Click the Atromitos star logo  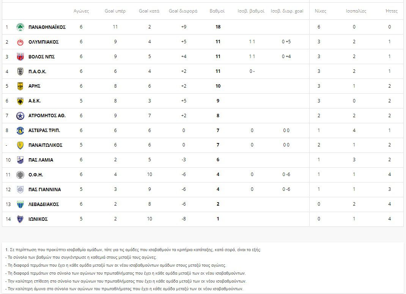pyautogui.click(x=20, y=116)
